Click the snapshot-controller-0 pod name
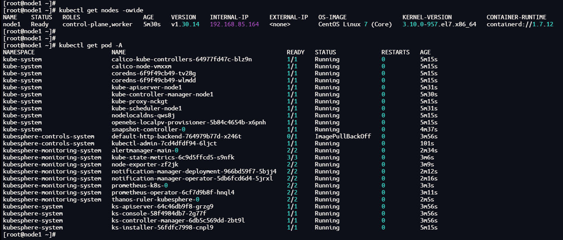Viewport: 563px width, 240px height. (x=149, y=129)
